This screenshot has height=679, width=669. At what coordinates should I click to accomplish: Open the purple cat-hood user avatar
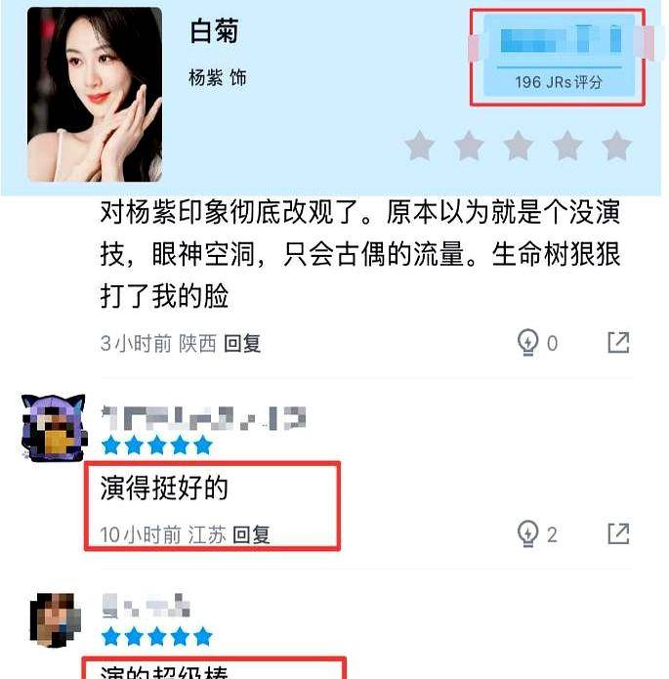[54, 428]
